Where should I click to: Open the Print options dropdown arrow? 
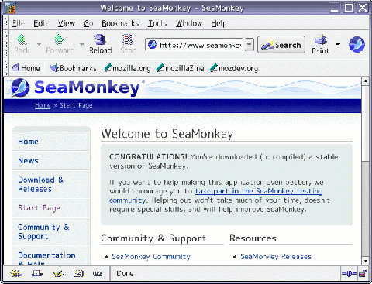point(338,44)
